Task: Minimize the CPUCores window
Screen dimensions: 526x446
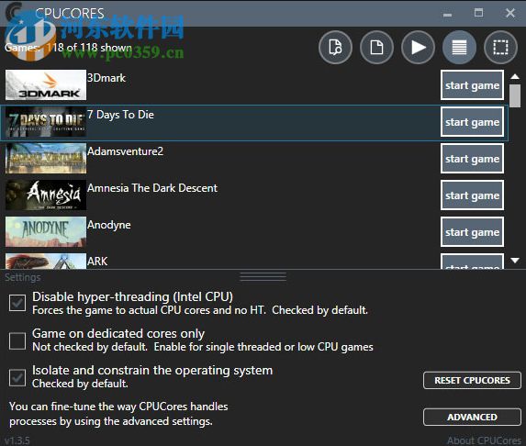Action: pos(447,14)
